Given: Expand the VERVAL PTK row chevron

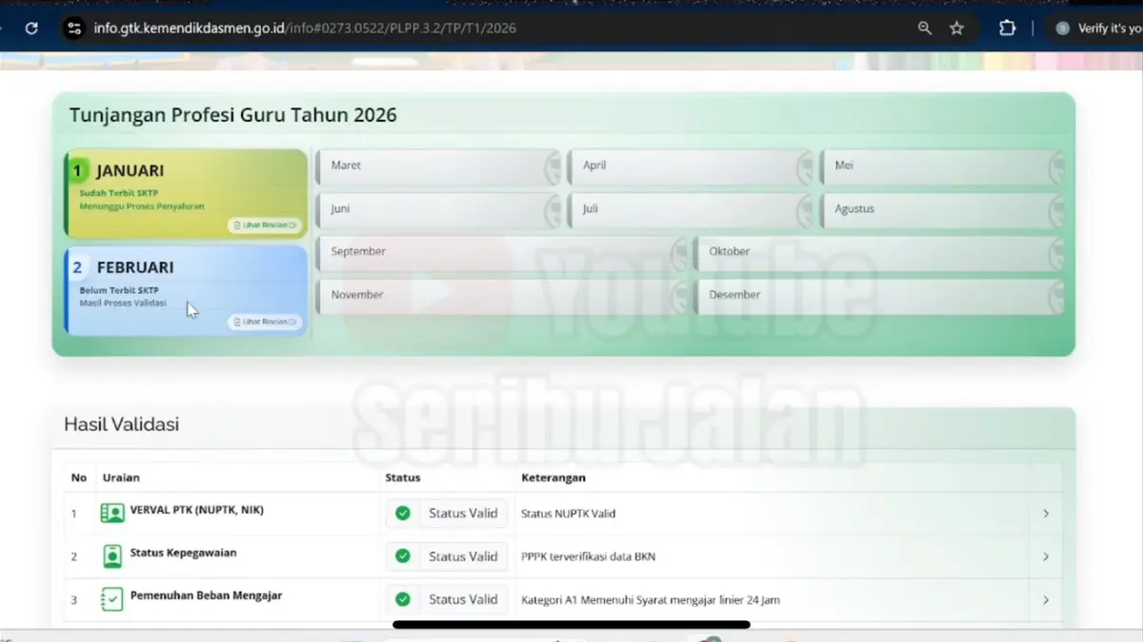Looking at the screenshot, I should pyautogui.click(x=1046, y=514).
